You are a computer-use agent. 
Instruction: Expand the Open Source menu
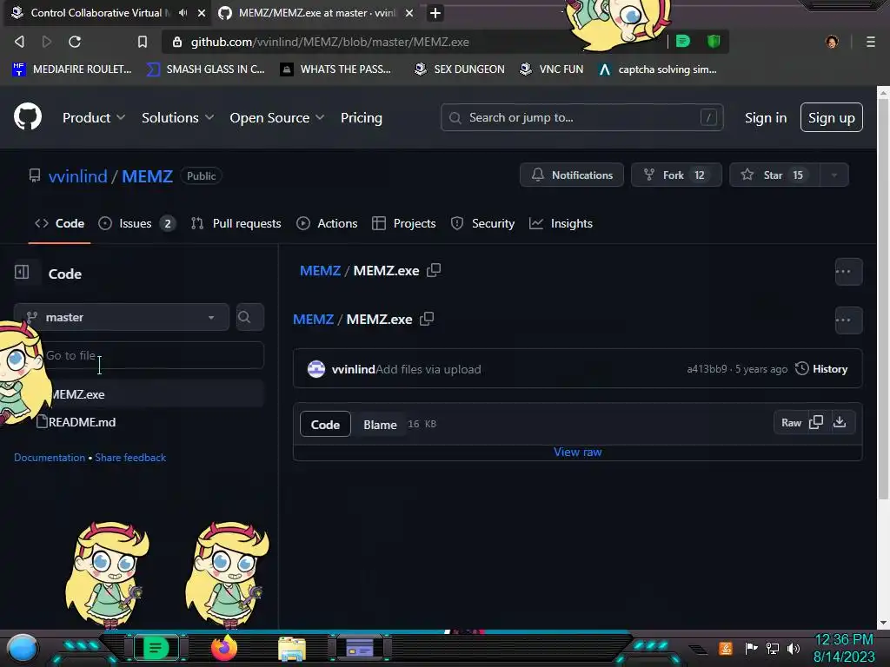point(277,117)
